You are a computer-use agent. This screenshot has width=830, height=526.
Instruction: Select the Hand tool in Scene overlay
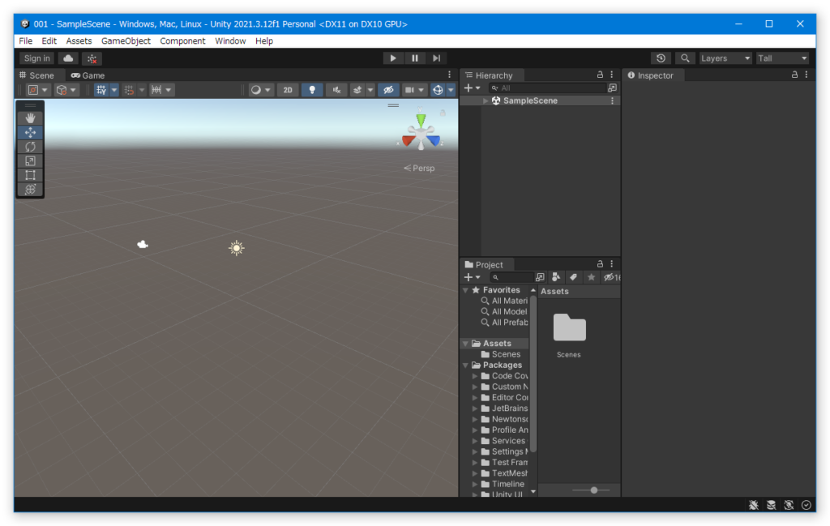click(30, 118)
